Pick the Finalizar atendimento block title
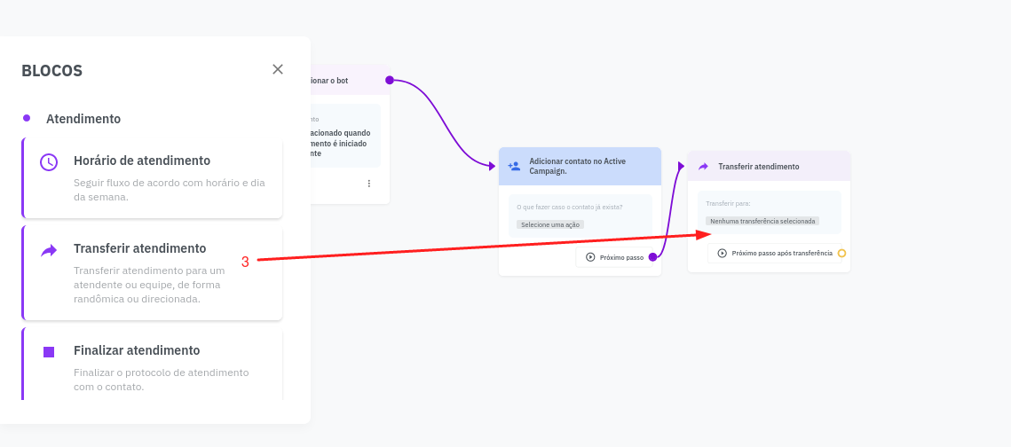 [137, 350]
